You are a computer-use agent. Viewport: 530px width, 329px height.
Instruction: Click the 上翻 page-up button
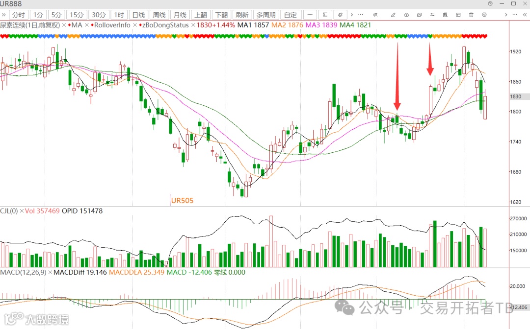201,15
